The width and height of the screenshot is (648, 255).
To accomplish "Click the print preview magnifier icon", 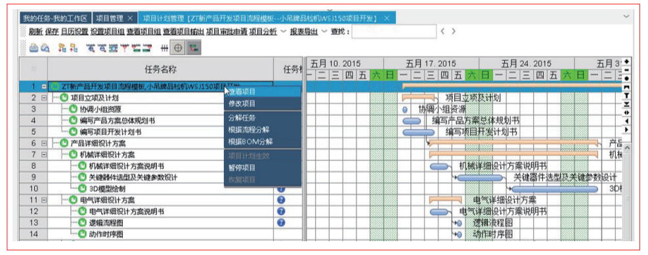I will [45, 48].
